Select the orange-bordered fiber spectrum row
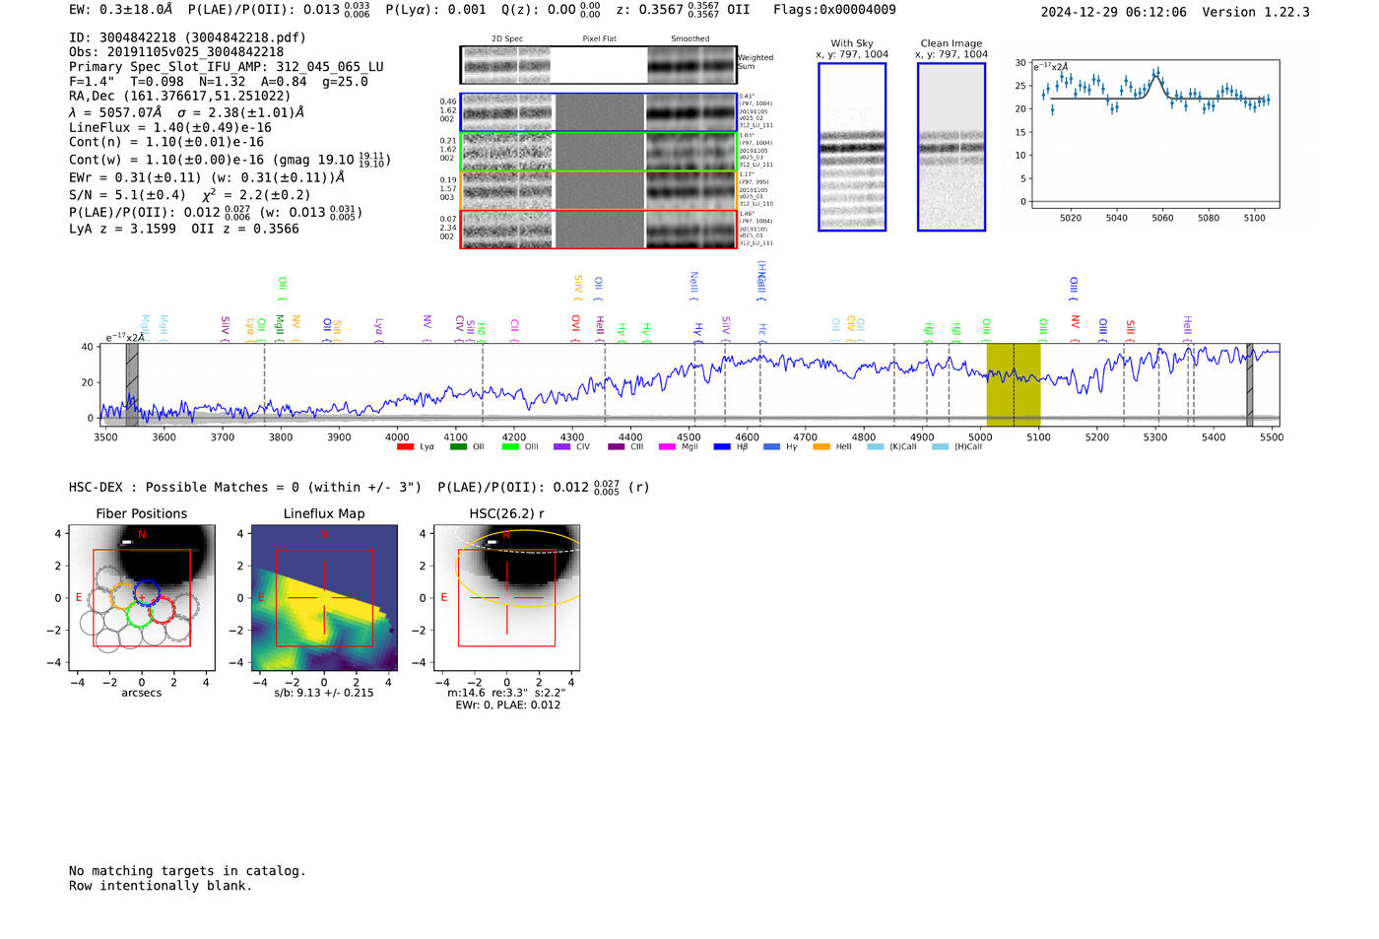1379x939 pixels. click(x=598, y=190)
